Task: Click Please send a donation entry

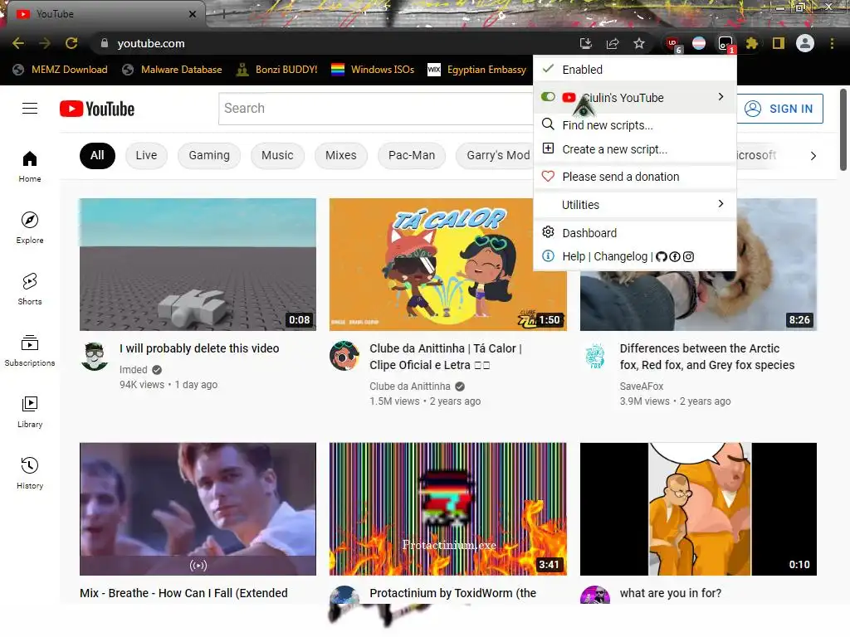Action: [x=635, y=177]
